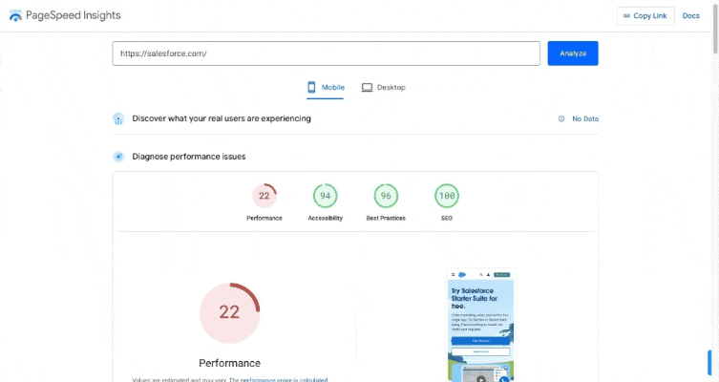Click the SEO label under gauge
Screen dimensions: 719x382
tap(447, 219)
